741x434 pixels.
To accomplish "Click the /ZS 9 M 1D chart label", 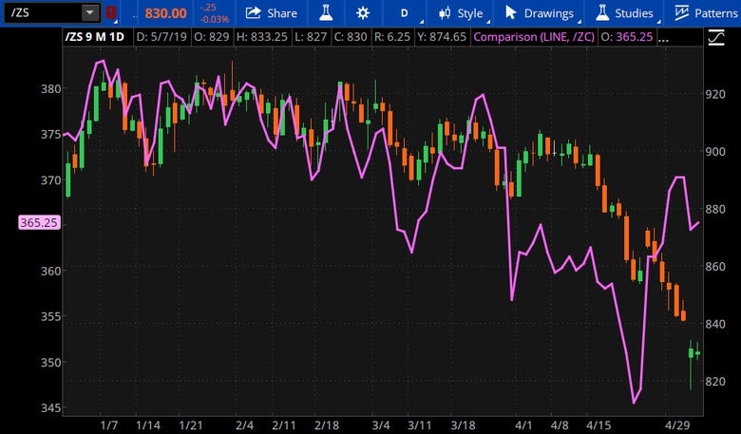I will 94,37.
